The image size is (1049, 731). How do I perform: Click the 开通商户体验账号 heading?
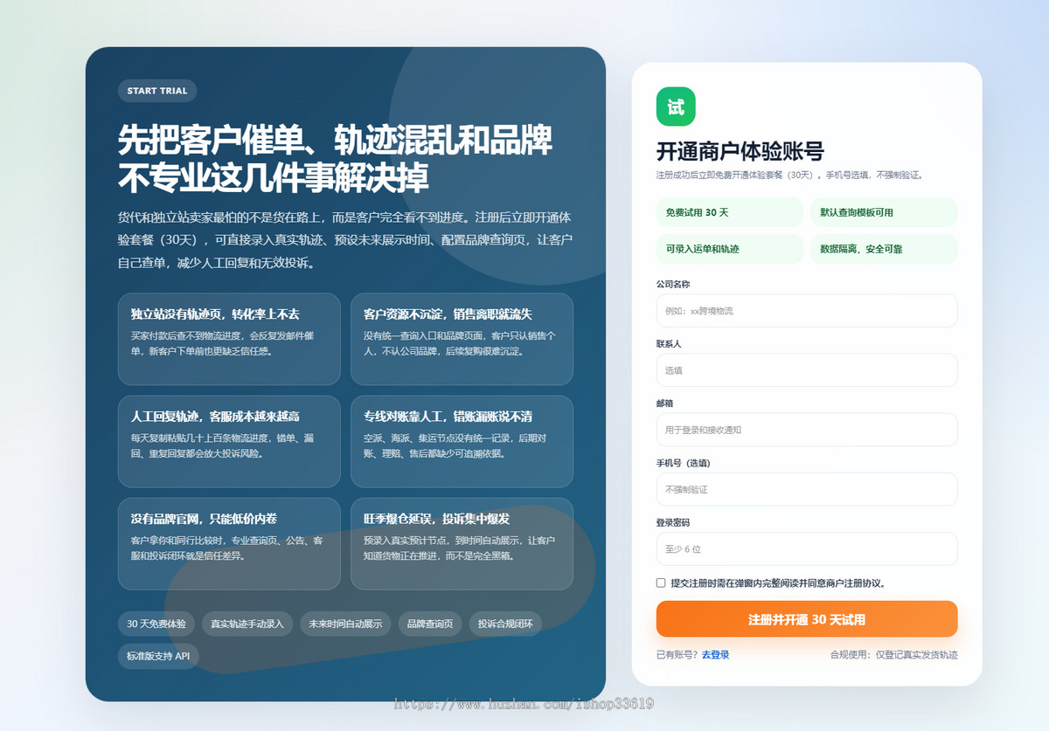[x=740, y=151]
